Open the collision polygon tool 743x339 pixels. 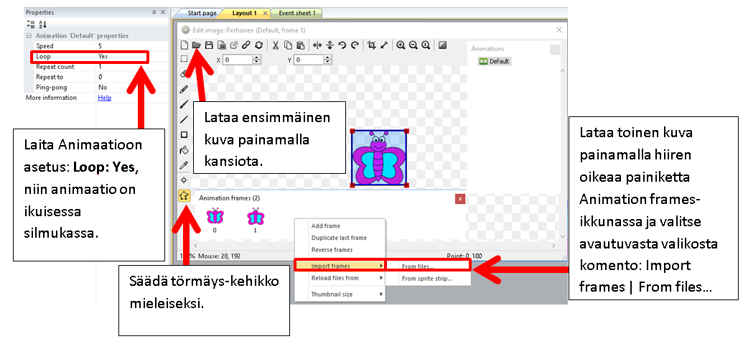184,195
